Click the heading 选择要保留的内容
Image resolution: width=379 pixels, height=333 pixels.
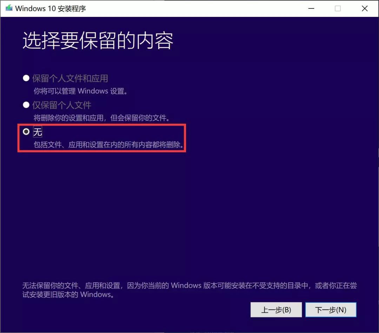click(x=98, y=40)
